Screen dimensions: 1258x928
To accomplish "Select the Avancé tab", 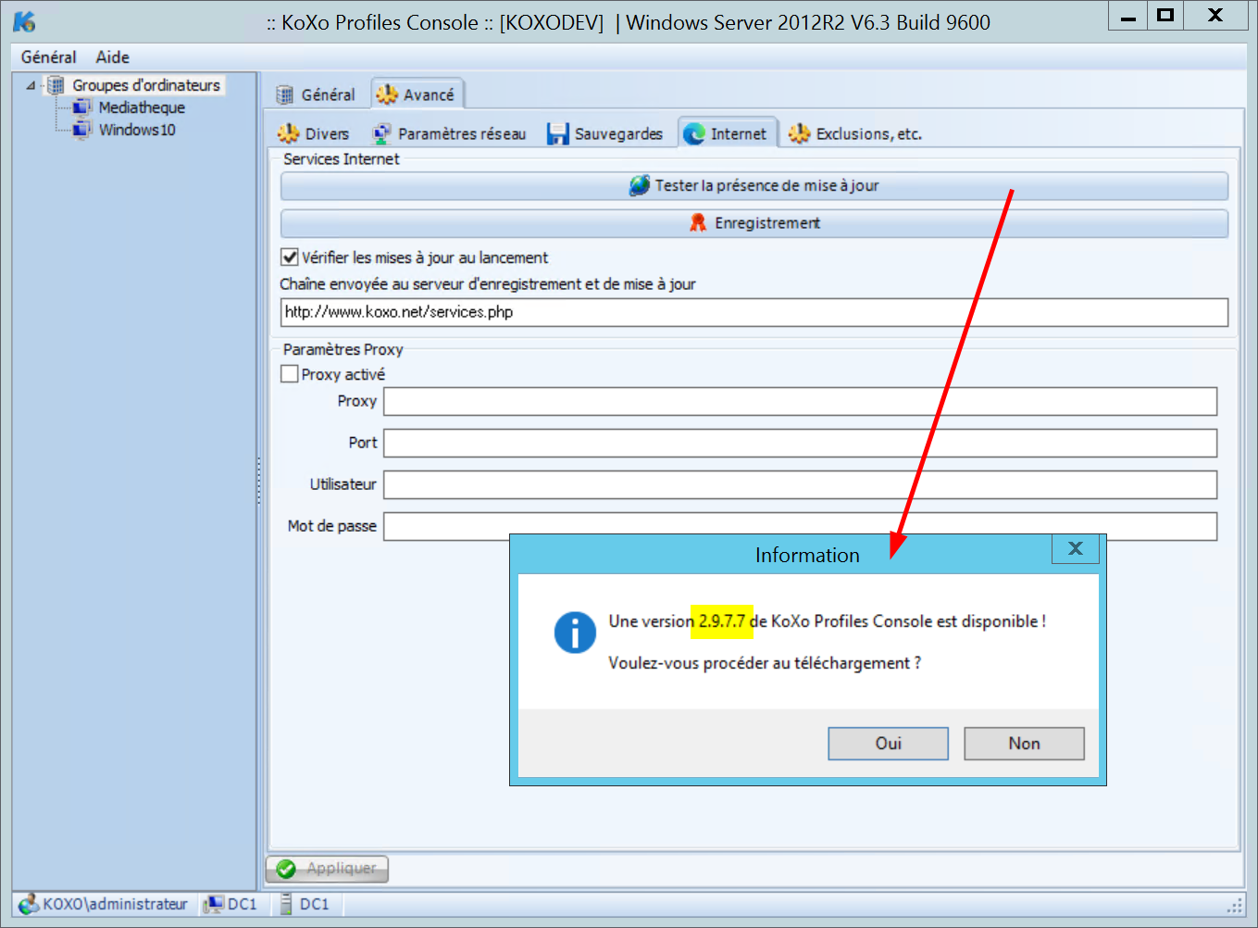I will pos(417,94).
